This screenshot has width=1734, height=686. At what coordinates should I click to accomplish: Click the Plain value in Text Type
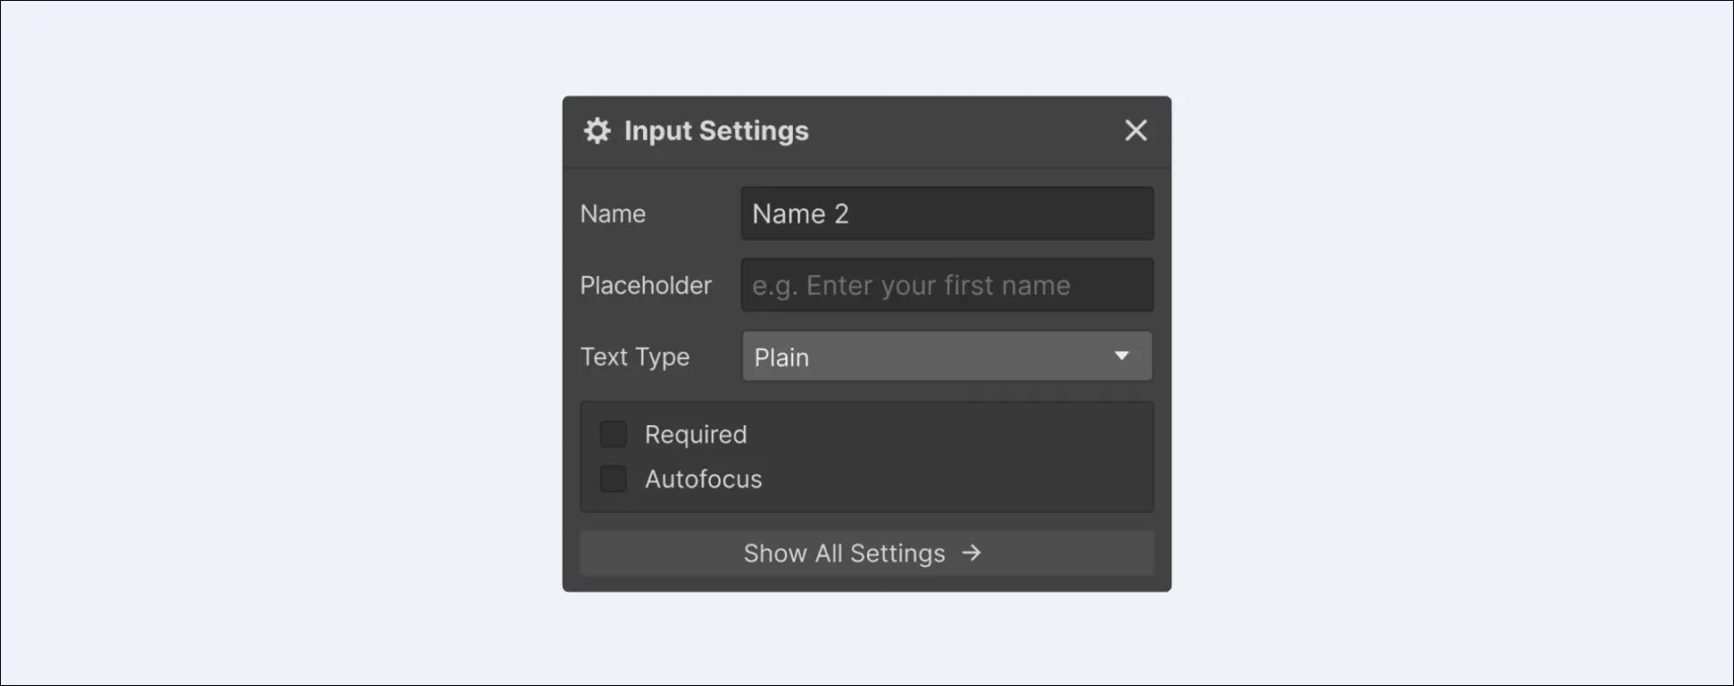click(781, 357)
